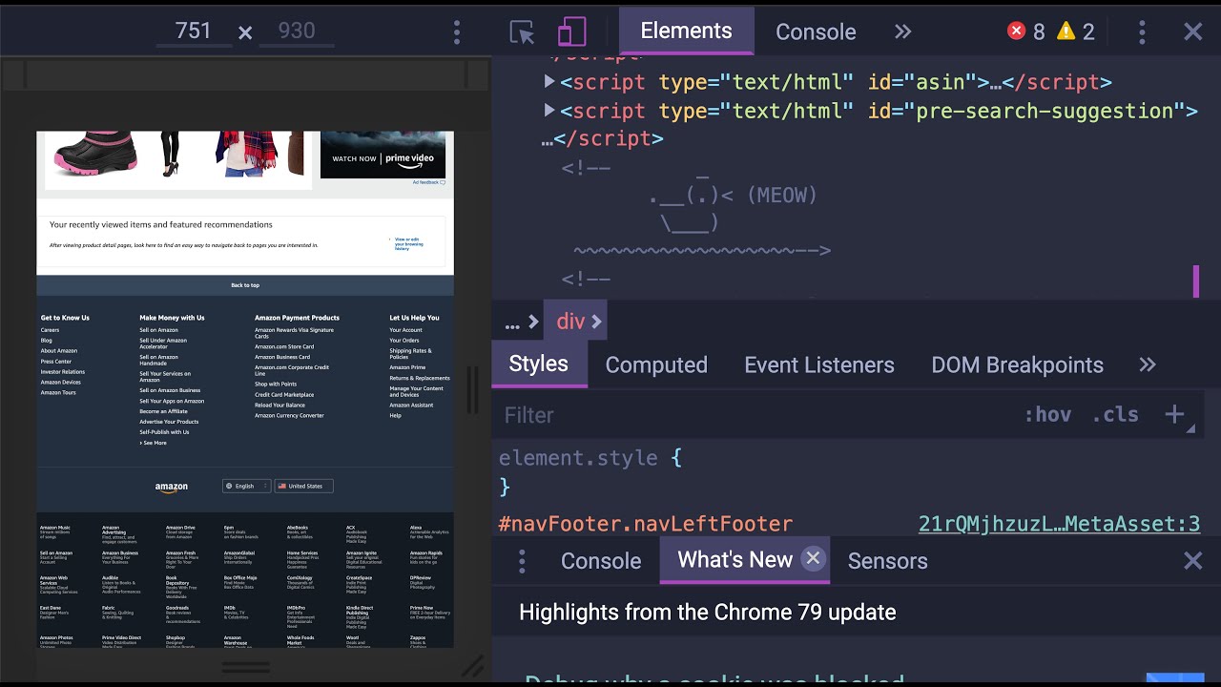
Task: Click the breadcrumb ellipsis in Elements
Action: pyautogui.click(x=512, y=324)
